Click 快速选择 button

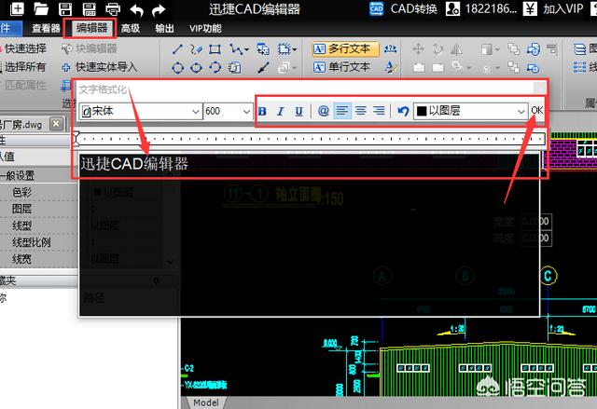[22, 48]
